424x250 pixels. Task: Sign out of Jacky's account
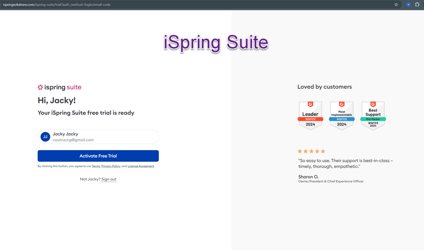(109, 179)
